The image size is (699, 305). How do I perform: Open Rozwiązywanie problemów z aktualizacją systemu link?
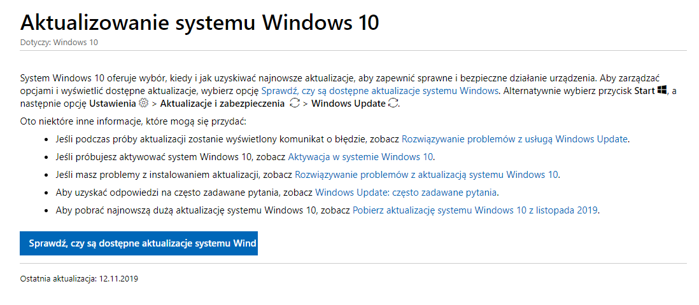(x=427, y=175)
